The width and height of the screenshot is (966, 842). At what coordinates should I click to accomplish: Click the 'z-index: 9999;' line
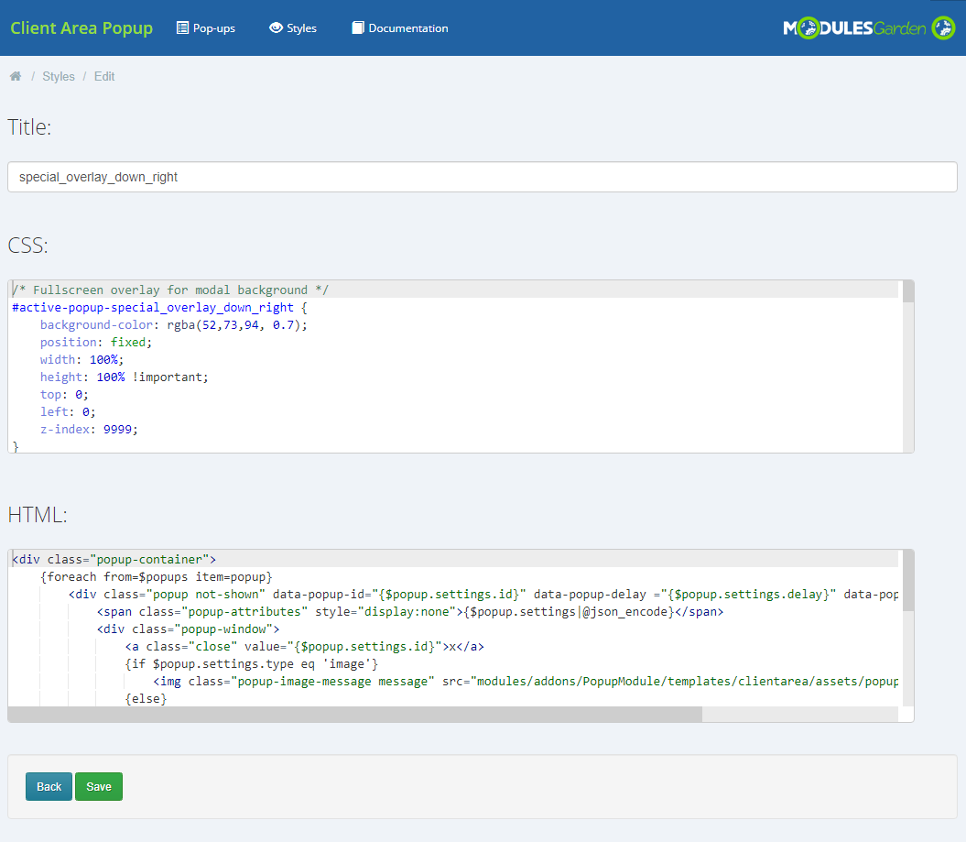(x=90, y=429)
